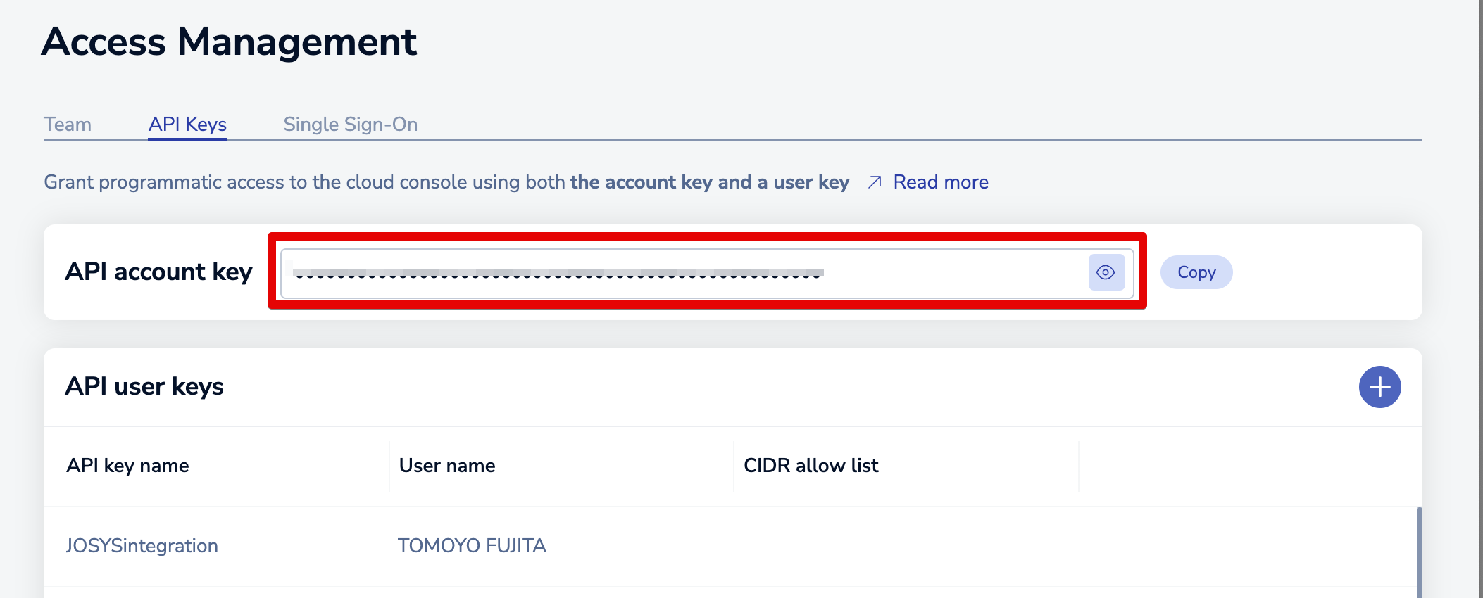This screenshot has width=1483, height=598.
Task: Click the empty CIDR cell for JOSYSintegration
Action: (x=905, y=546)
